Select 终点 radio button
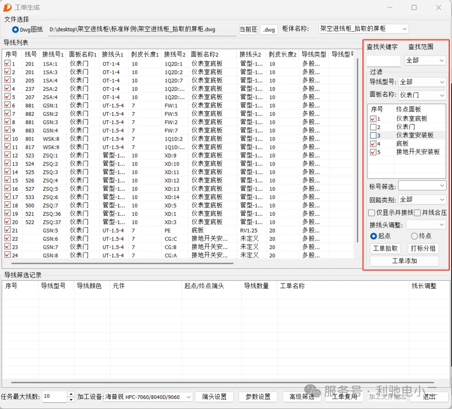 [414, 236]
